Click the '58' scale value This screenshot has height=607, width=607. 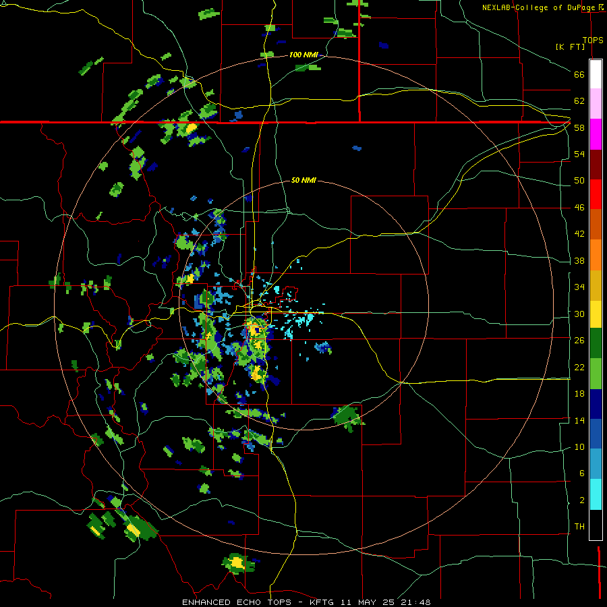pos(579,127)
